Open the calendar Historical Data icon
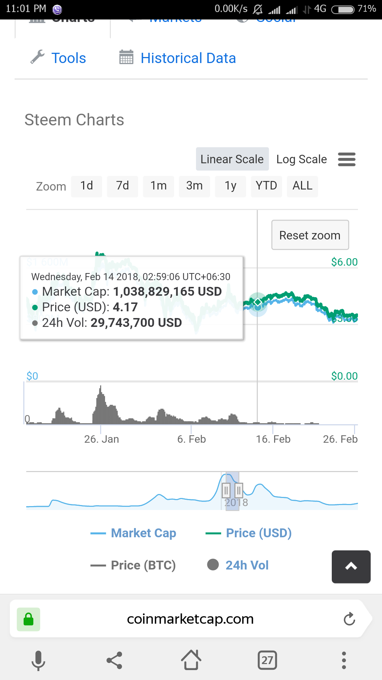Image resolution: width=382 pixels, height=680 pixels. 126,57
